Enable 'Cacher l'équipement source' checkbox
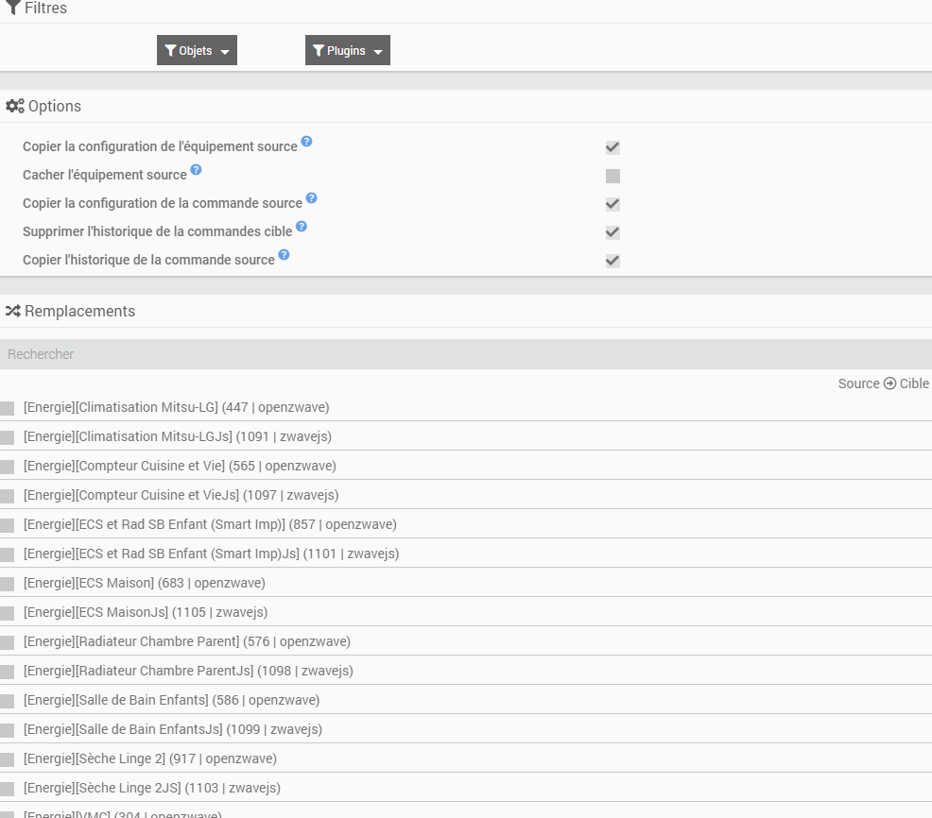The height and width of the screenshot is (818, 932). pyautogui.click(x=613, y=176)
